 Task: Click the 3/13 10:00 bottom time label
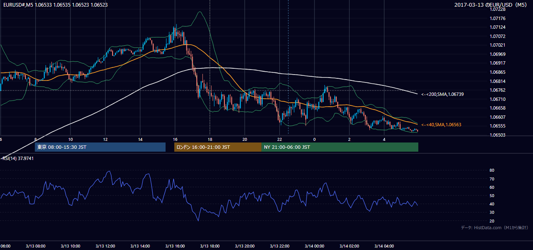click(70, 246)
